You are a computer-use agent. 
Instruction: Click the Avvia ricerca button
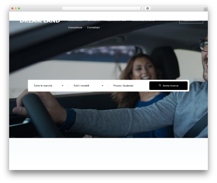(168, 86)
